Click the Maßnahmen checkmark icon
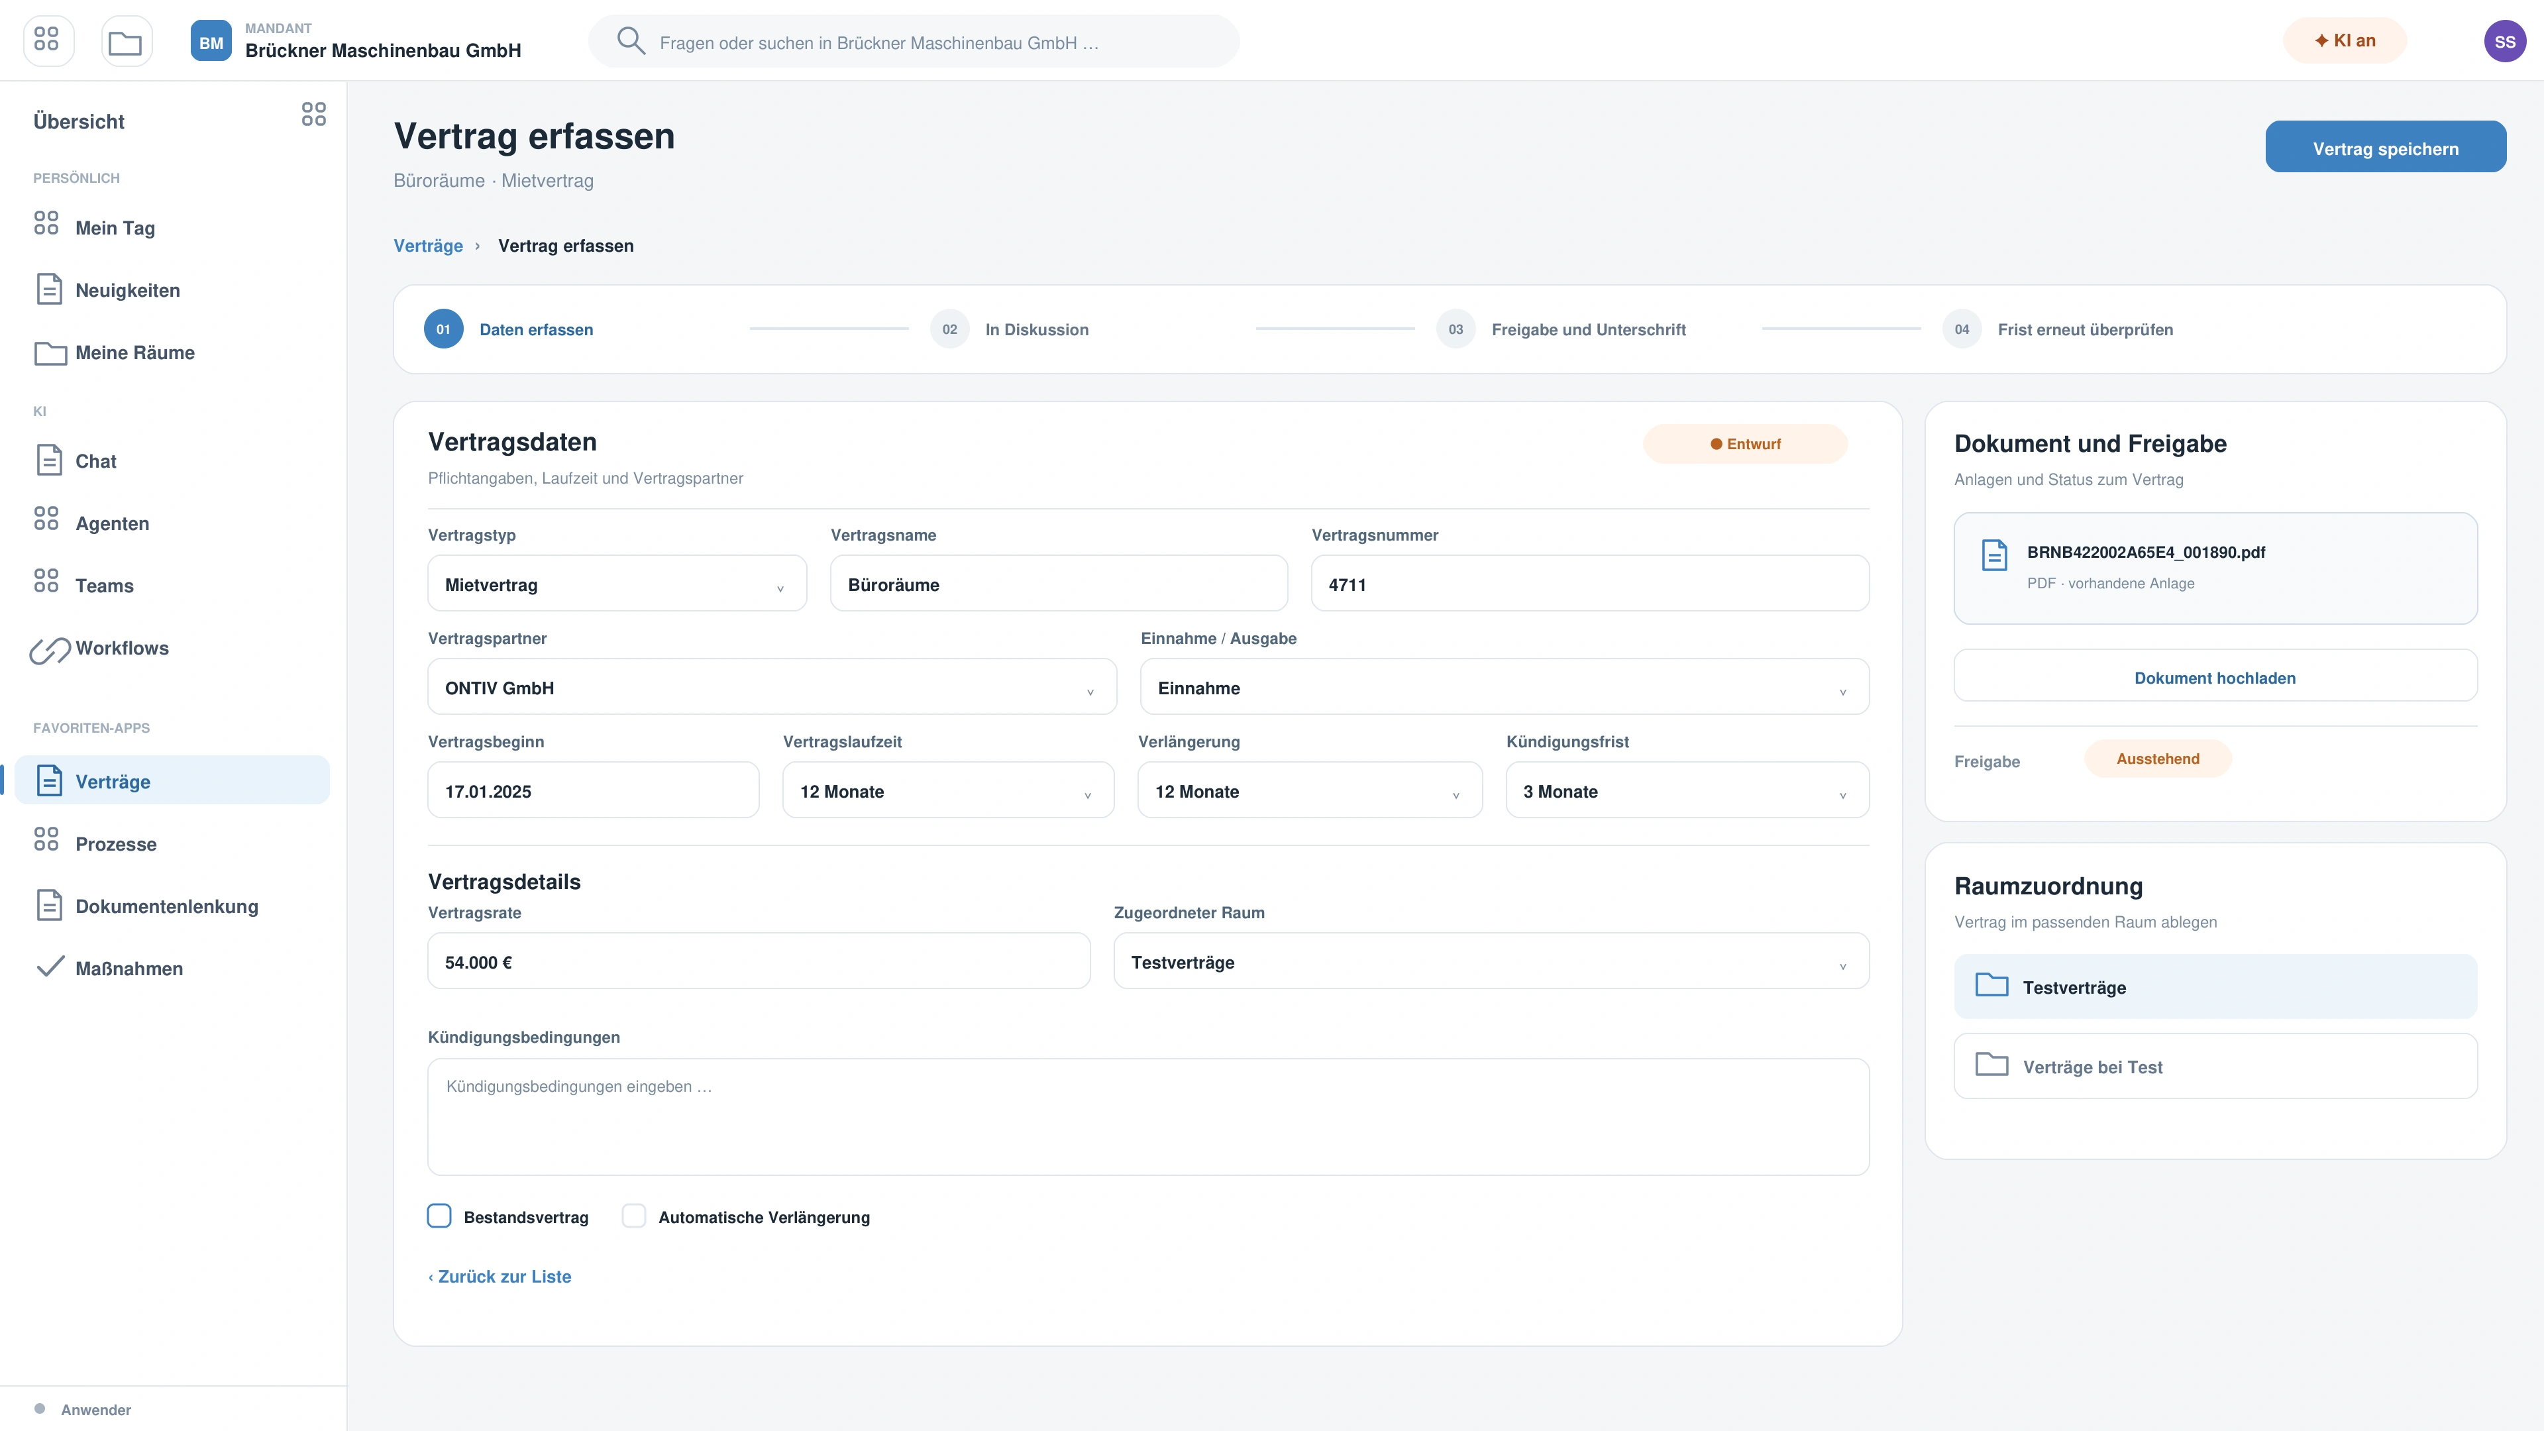This screenshot has height=1431, width=2544. pos(50,967)
